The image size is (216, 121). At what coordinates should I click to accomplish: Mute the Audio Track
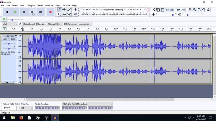tap(5, 39)
